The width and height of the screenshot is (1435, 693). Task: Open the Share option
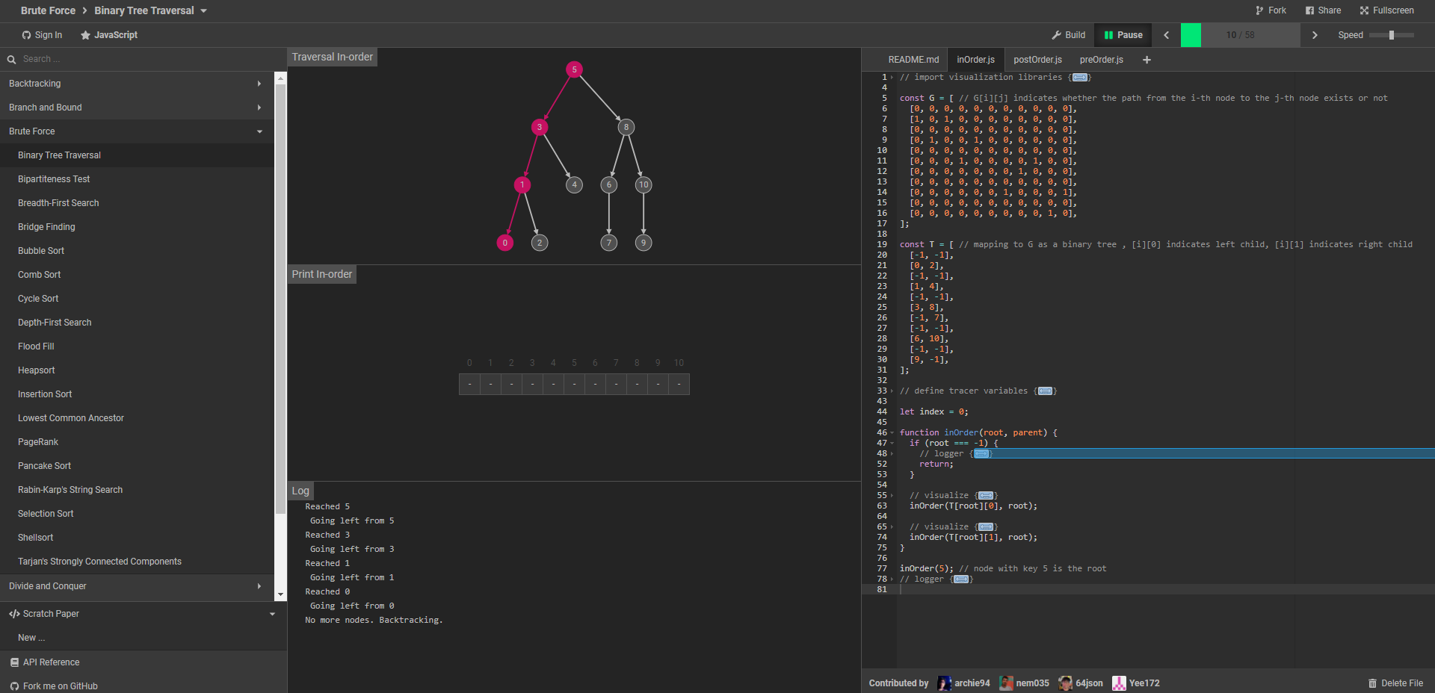pos(1323,10)
